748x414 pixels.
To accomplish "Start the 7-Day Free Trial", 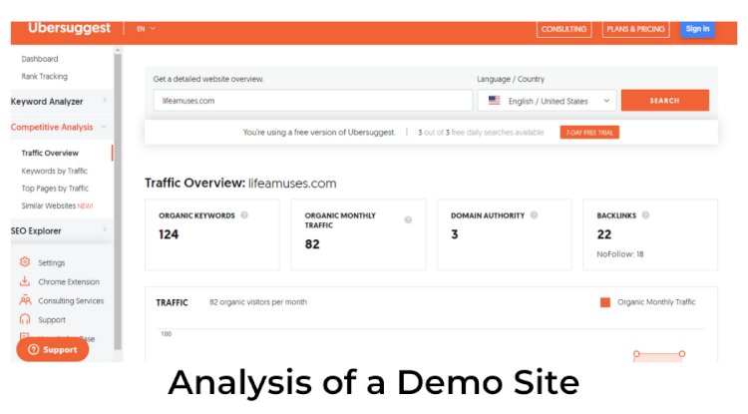I will click(x=589, y=133).
